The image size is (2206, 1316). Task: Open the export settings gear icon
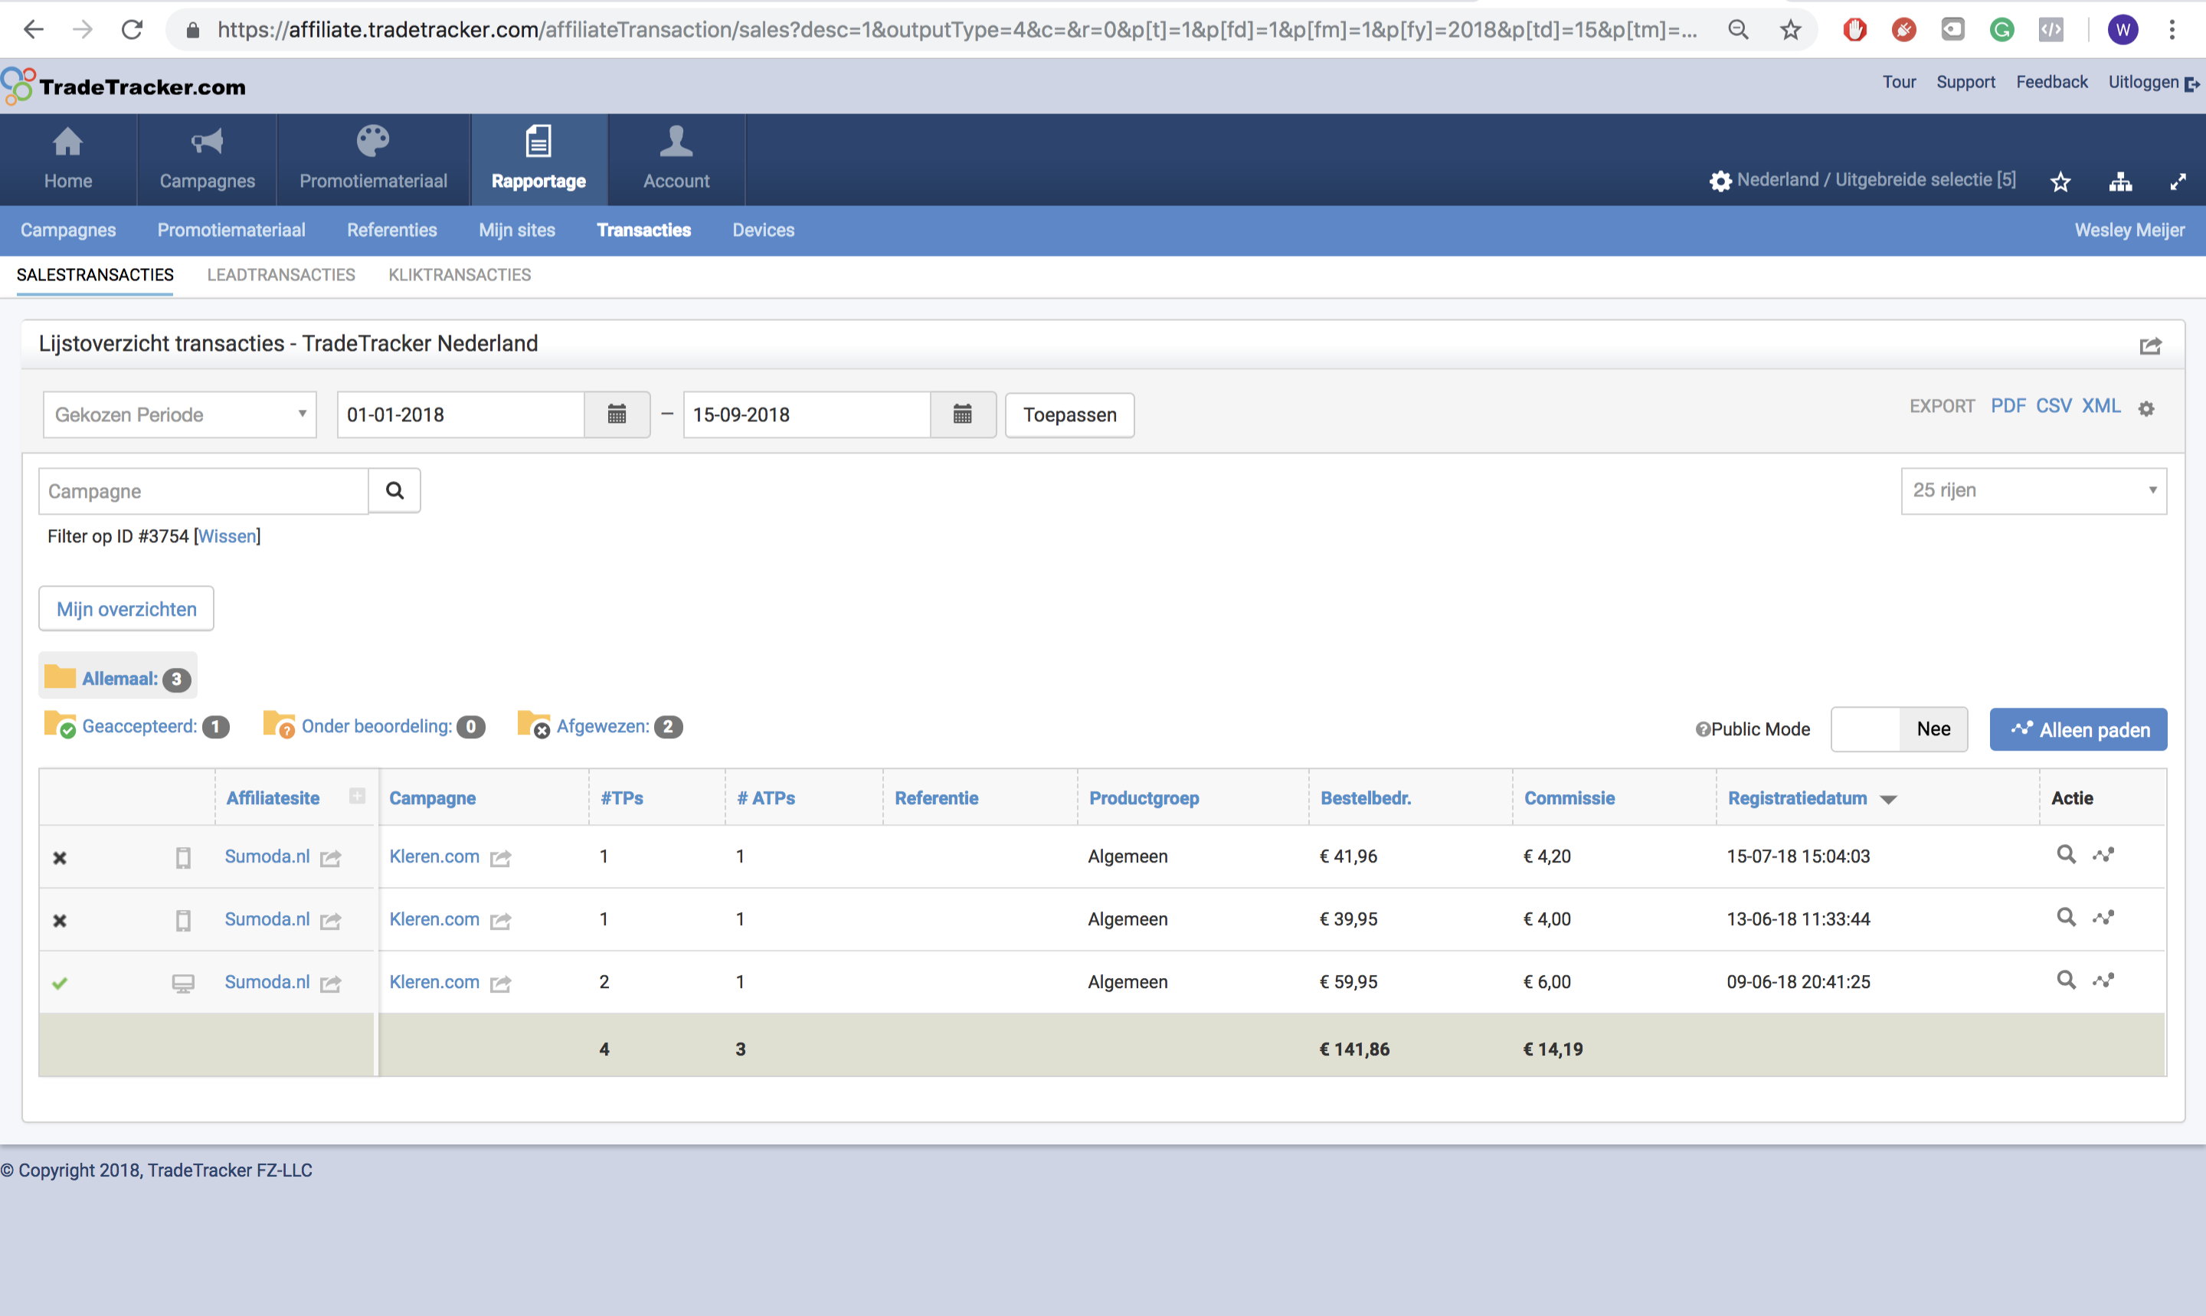click(2145, 409)
